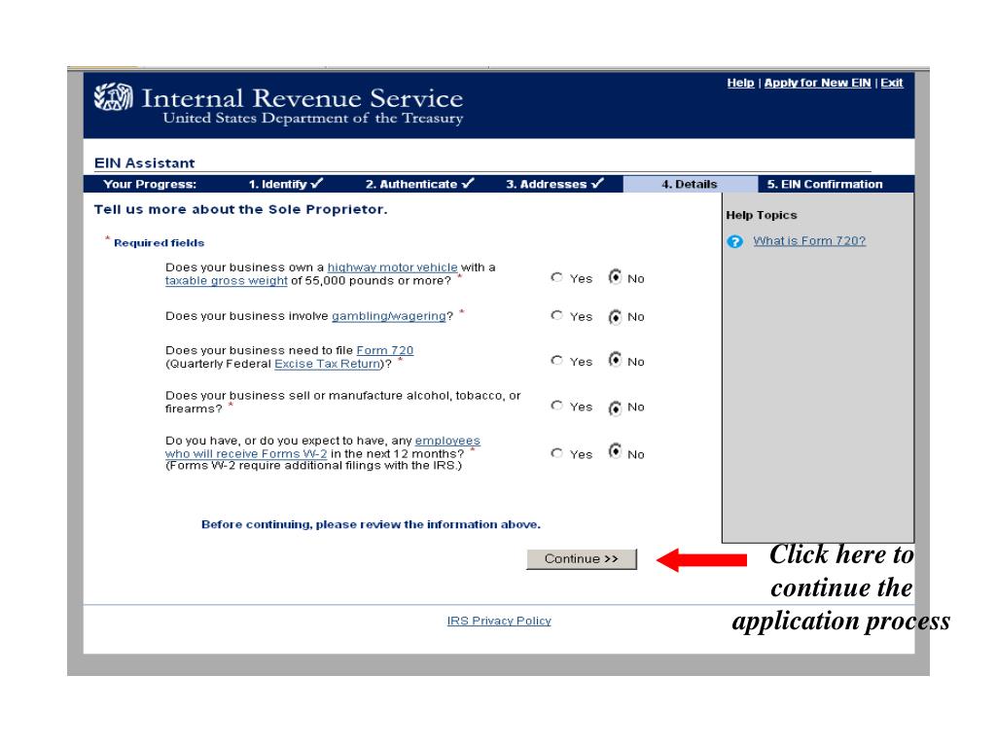
Task: Click Apply for New EIN link
Action: click(x=817, y=84)
